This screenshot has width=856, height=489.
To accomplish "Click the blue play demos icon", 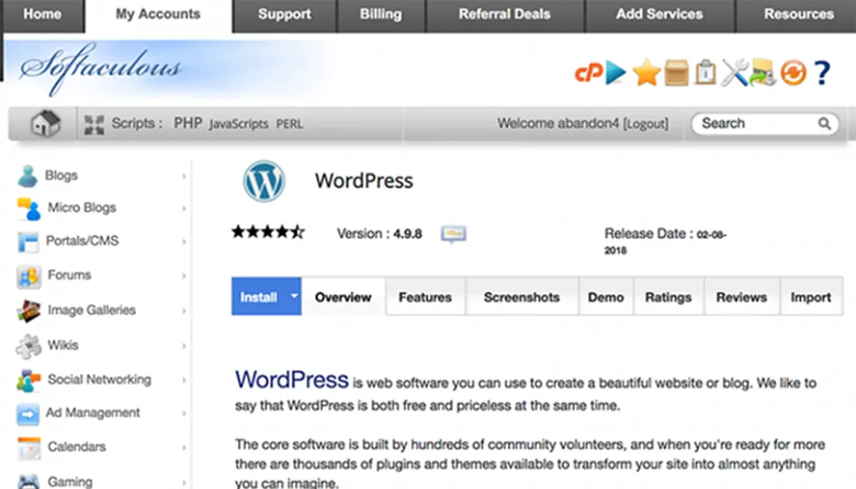I will [616, 73].
